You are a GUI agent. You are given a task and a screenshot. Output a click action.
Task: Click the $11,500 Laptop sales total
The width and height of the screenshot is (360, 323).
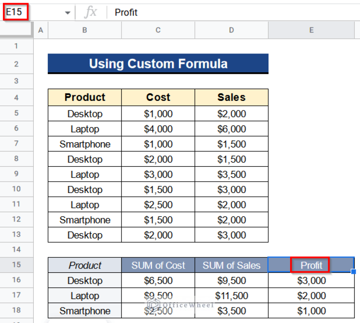tap(231, 296)
